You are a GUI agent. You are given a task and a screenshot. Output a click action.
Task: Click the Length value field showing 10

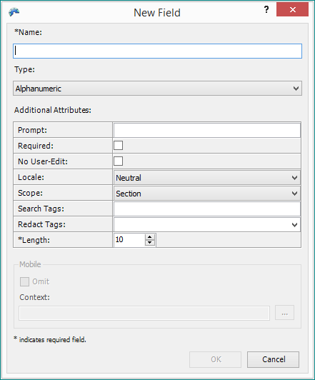point(129,240)
